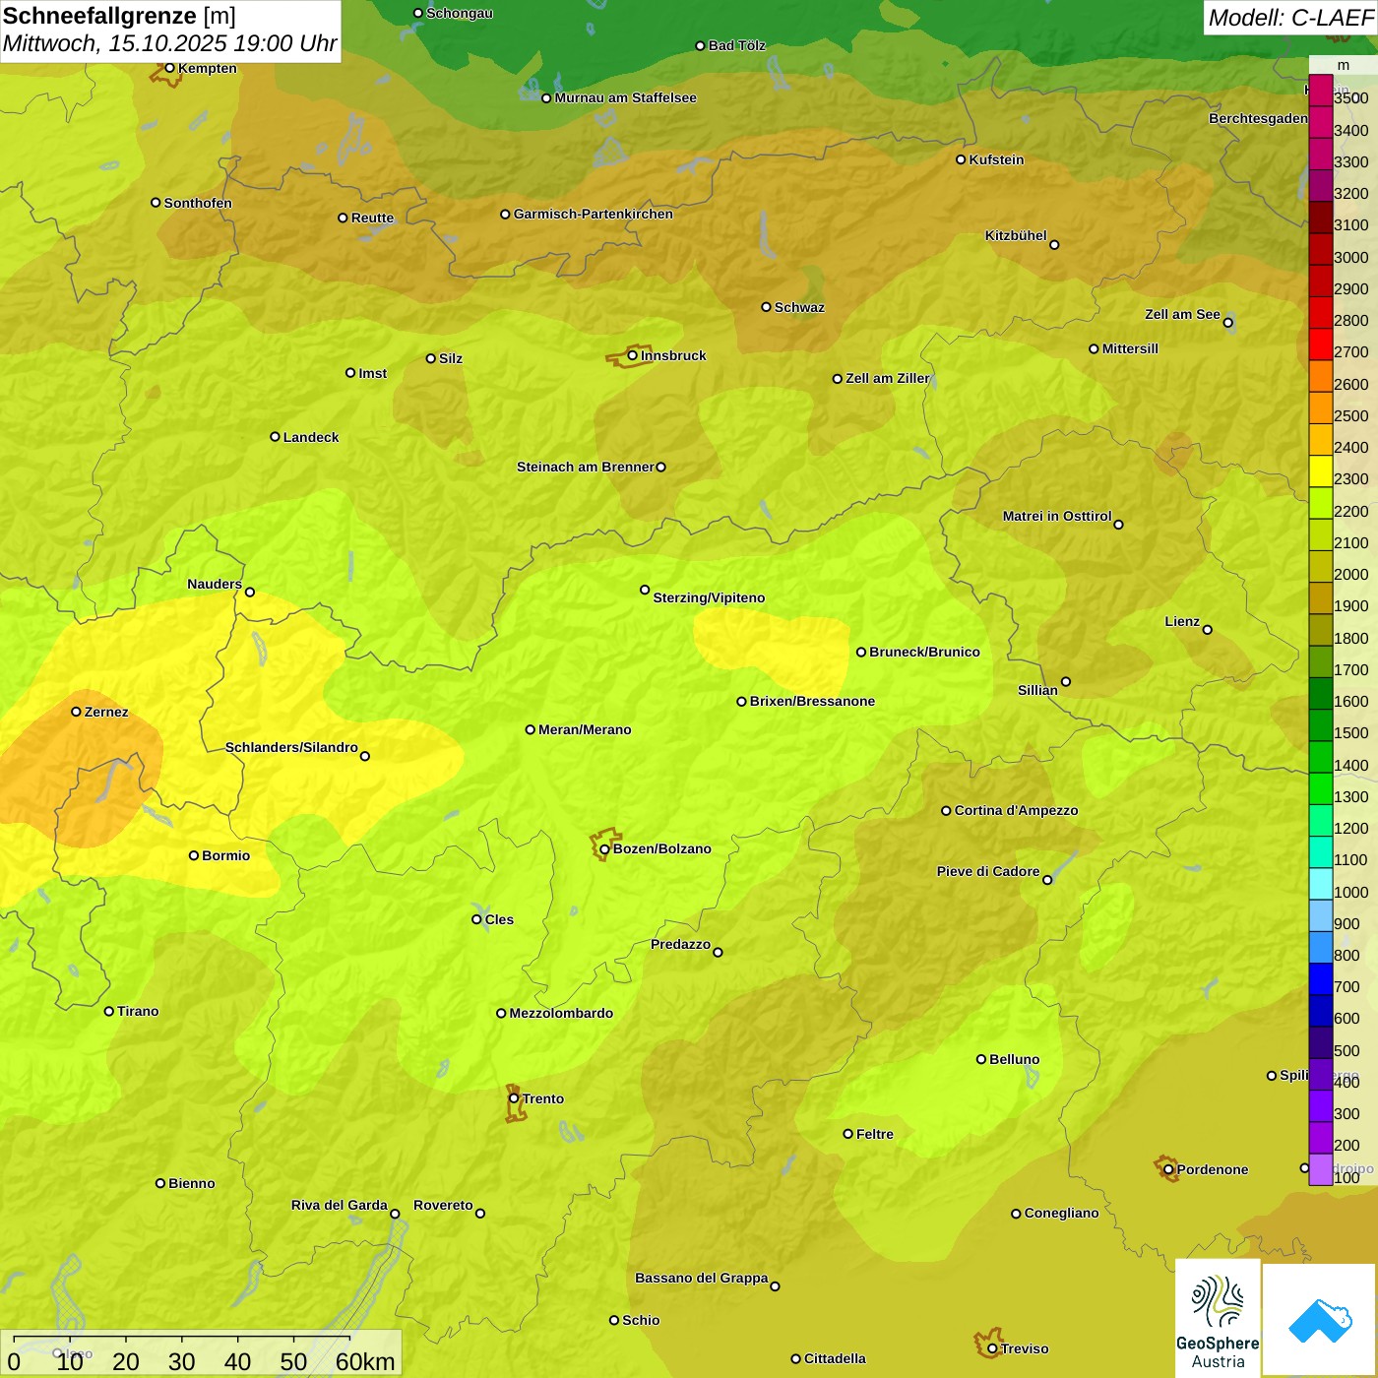Click the 'Schneefallgrenze [m]' map title
1378x1378 pixels.
(119, 16)
